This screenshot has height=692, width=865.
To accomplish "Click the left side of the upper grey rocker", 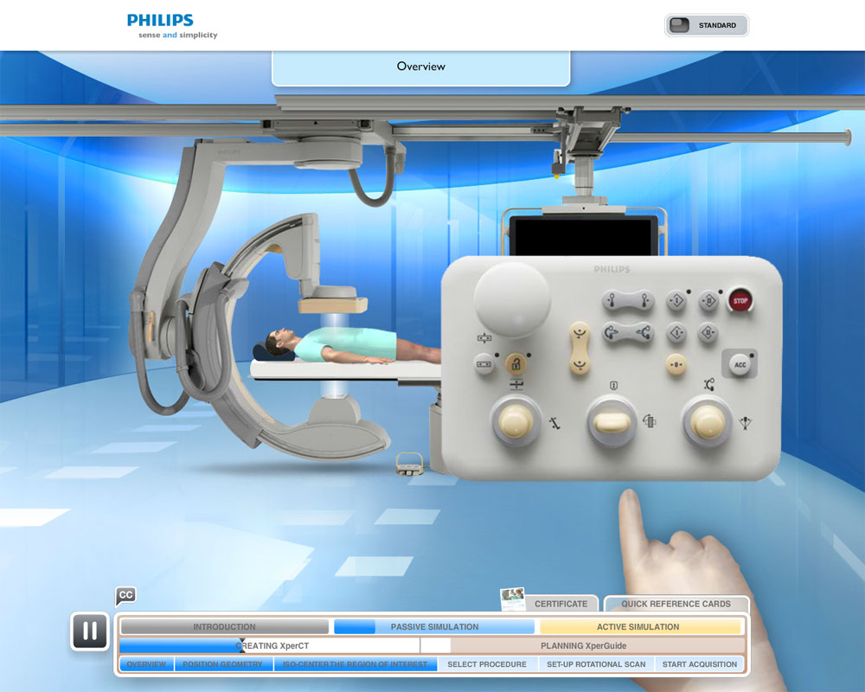I will (612, 301).
